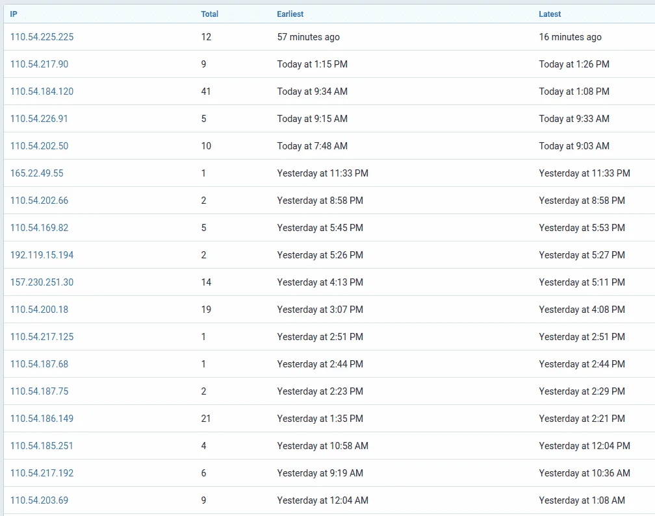The height and width of the screenshot is (516, 655).
Task: Open IP address 110.54.226.91
Action: tap(39, 119)
